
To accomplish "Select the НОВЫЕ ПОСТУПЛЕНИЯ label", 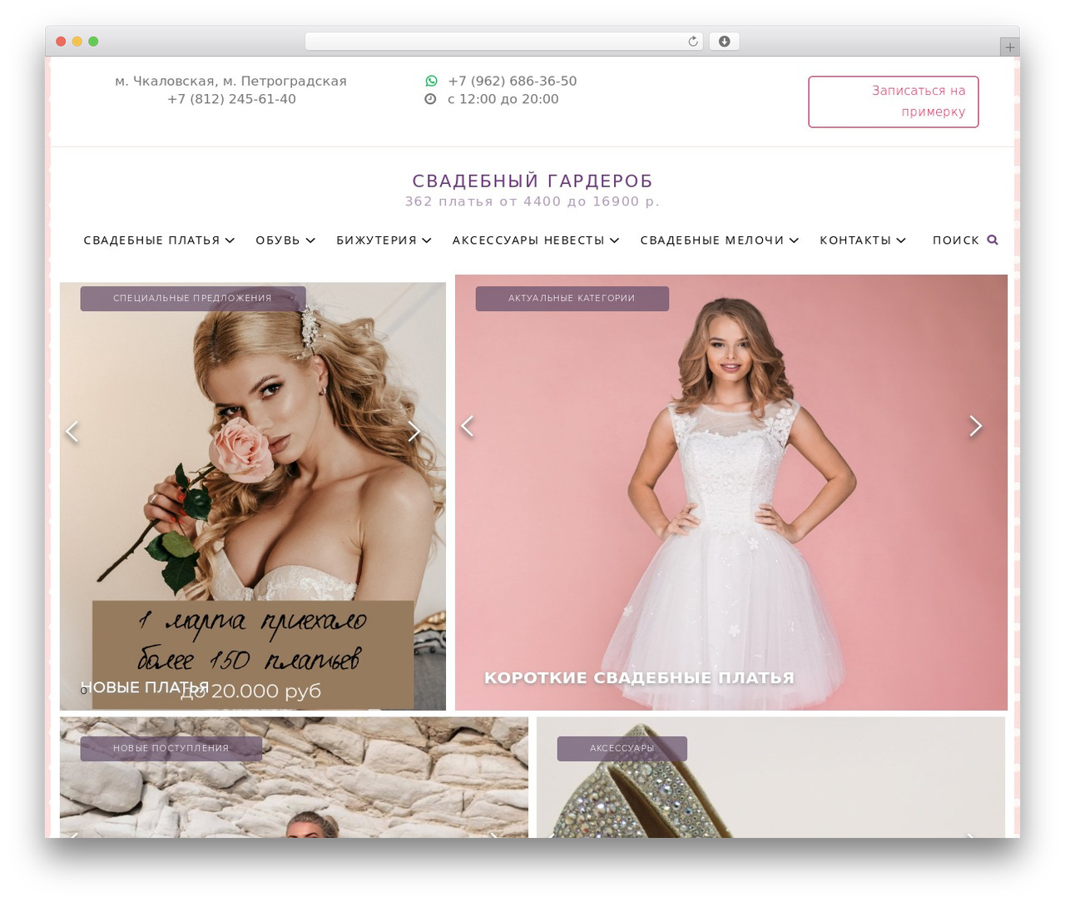I will coord(171,749).
